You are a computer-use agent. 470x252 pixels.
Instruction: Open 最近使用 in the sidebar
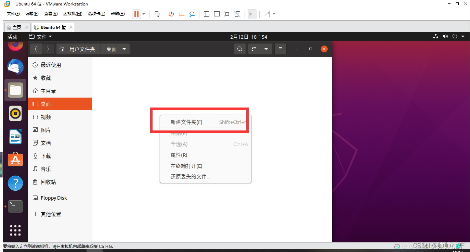point(60,65)
